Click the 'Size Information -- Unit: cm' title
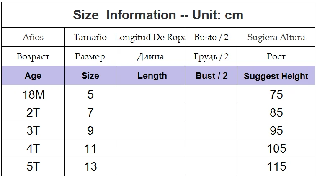The height and width of the screenshot is (176, 317). 158,15
